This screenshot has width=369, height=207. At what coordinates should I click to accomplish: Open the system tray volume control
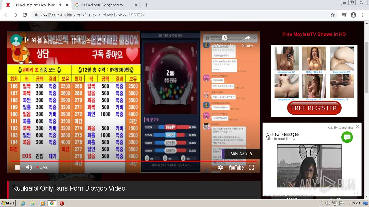(x=328, y=203)
